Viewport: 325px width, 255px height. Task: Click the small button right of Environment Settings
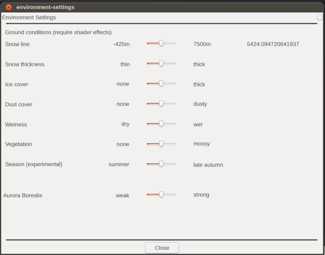[x=320, y=17]
